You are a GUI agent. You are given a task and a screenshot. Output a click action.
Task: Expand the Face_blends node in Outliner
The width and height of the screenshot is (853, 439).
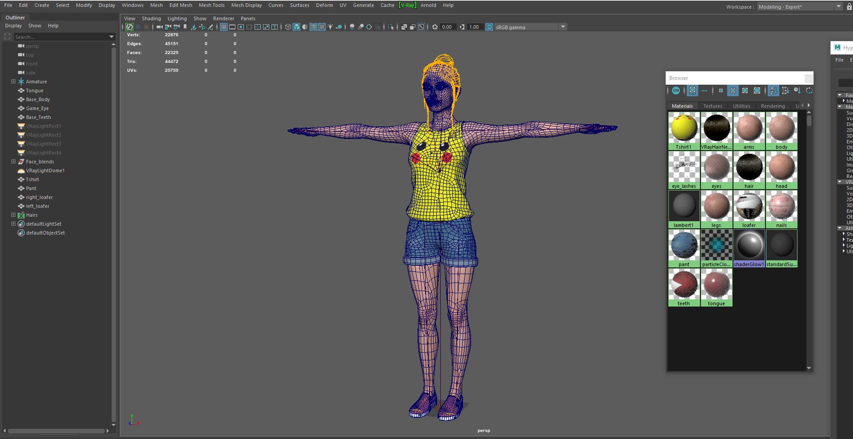(13, 161)
